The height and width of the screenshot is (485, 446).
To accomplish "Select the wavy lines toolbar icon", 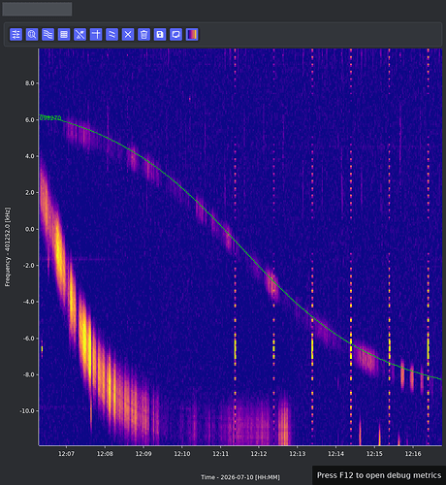I will pyautogui.click(x=48, y=34).
